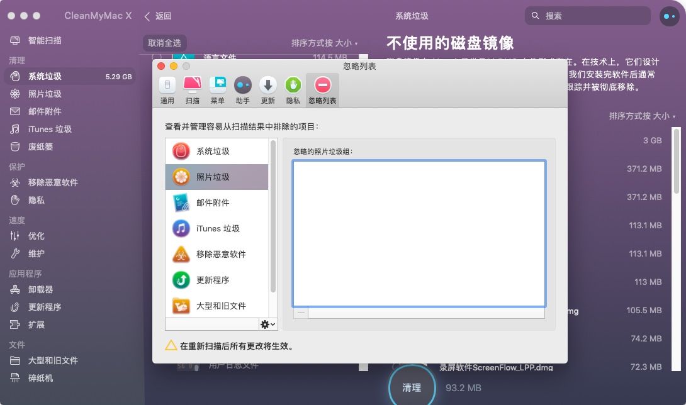This screenshot has width=686, height=405.
Task: Open 大型和旧文件 in the main sidebar
Action: 70,361
